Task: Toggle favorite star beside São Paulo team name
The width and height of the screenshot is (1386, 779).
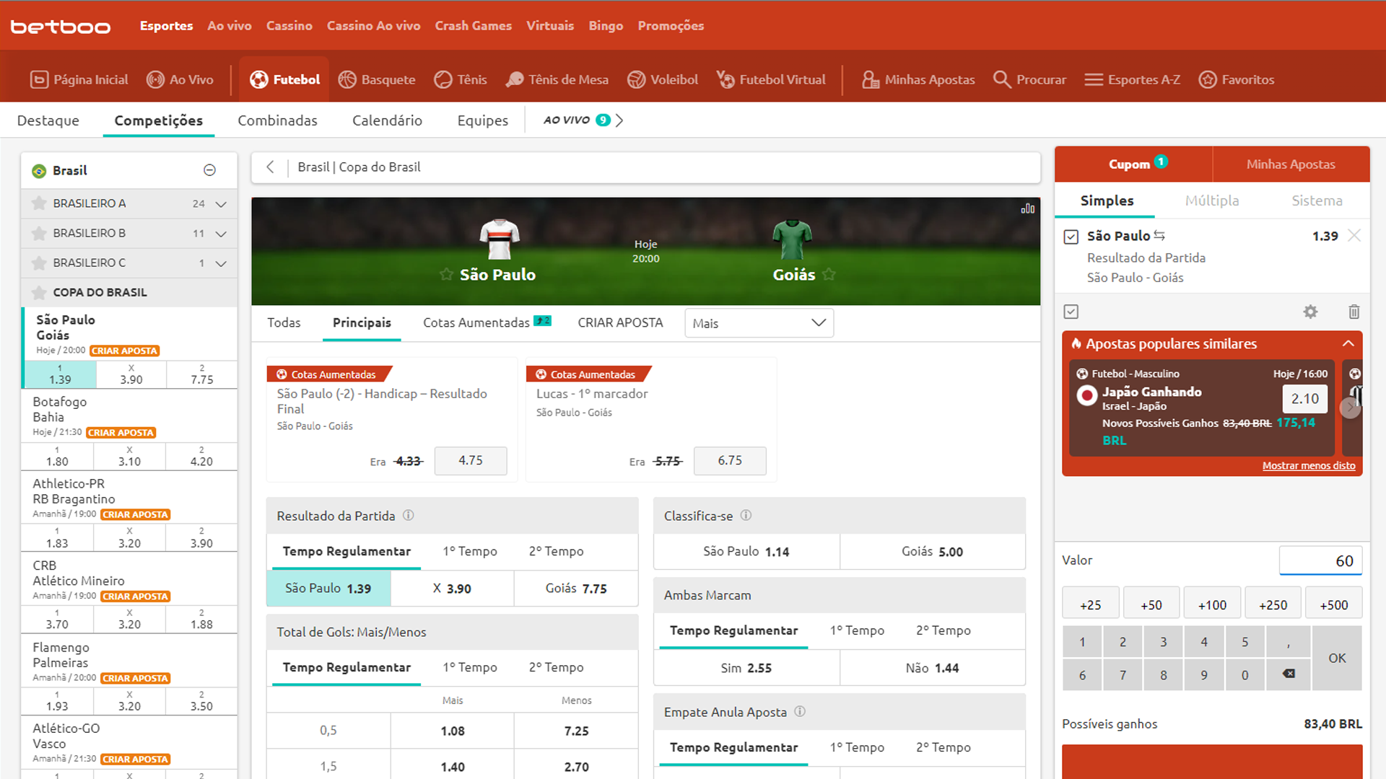Action: coord(446,274)
